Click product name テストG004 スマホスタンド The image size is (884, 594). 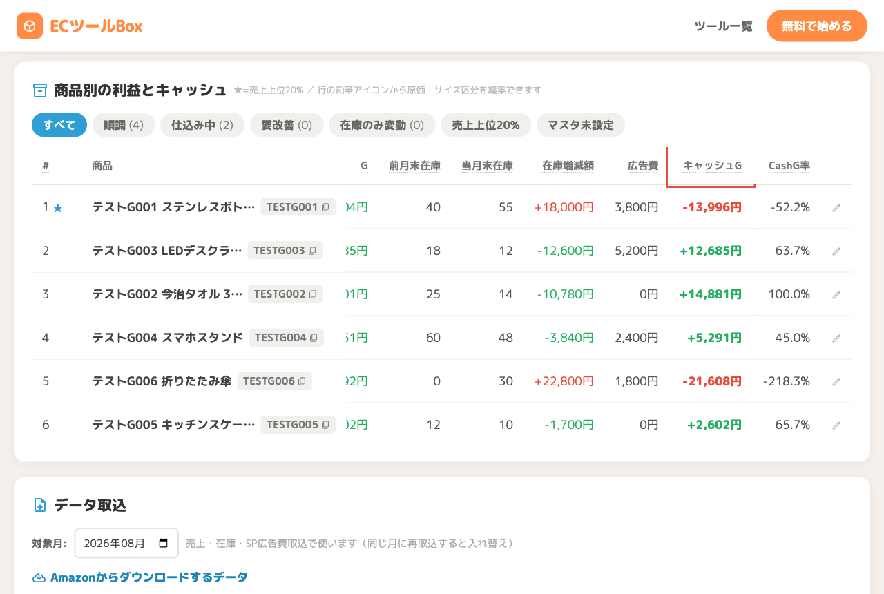tap(167, 338)
